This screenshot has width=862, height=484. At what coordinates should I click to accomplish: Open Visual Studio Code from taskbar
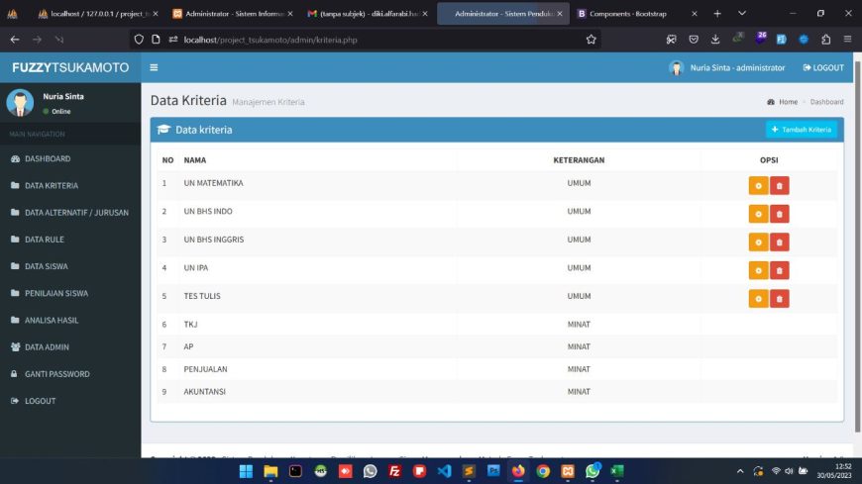coord(444,471)
